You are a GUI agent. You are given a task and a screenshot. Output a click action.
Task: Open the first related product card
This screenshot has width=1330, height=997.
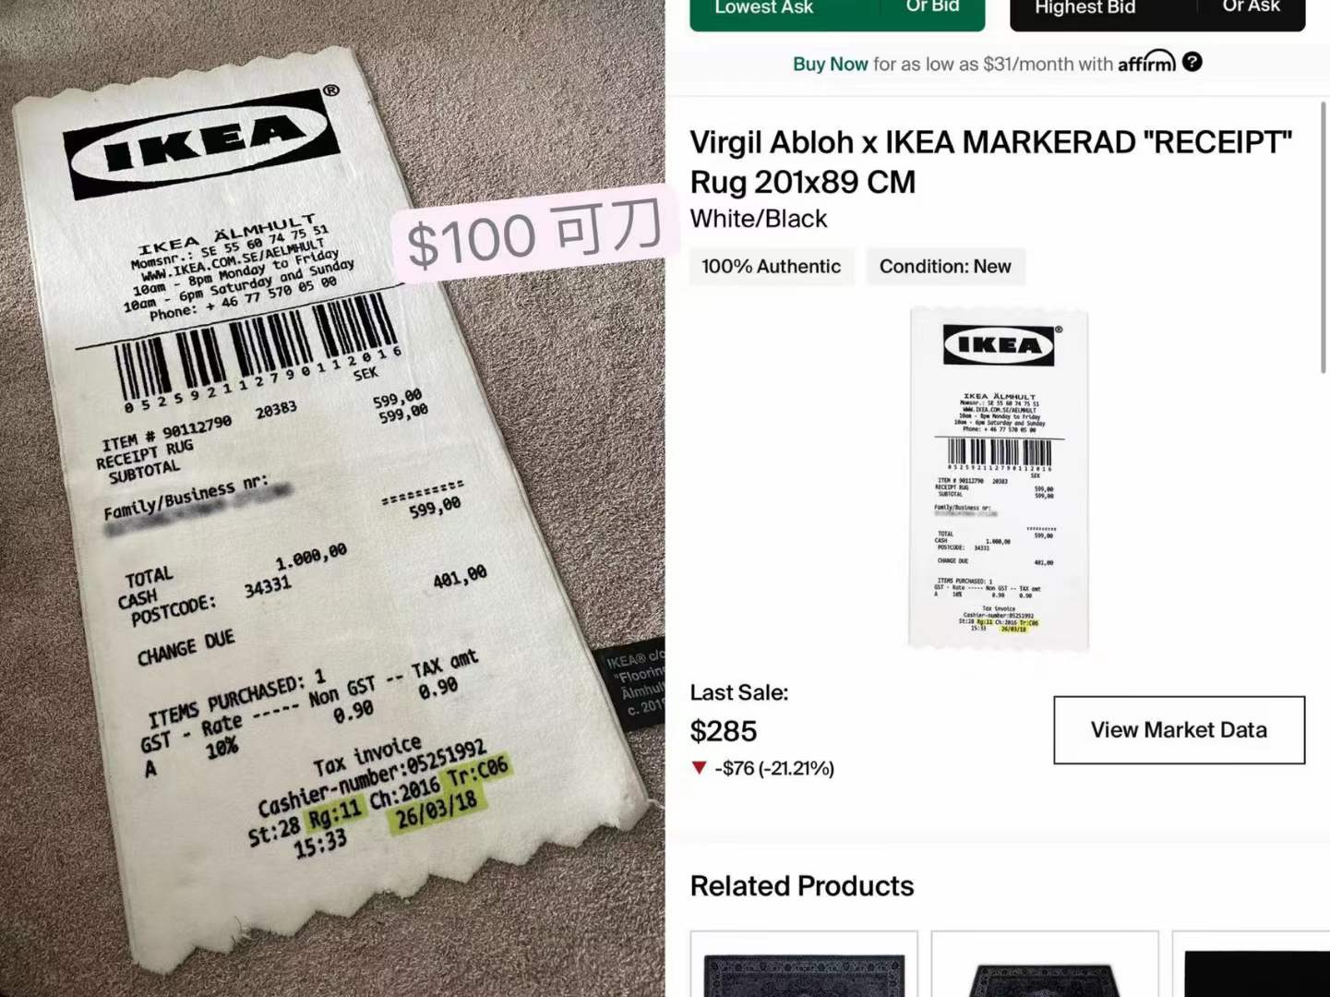coord(804,964)
